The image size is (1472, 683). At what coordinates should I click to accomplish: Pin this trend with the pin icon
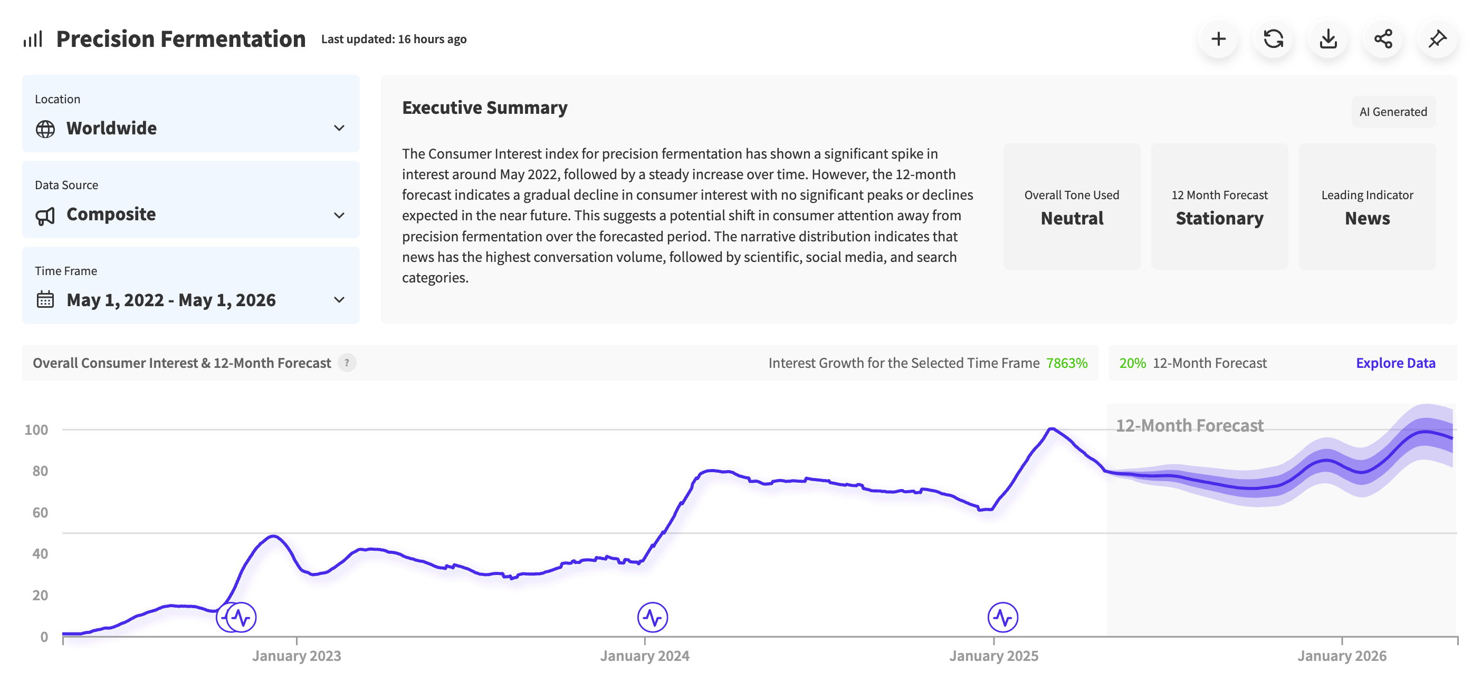coord(1438,39)
